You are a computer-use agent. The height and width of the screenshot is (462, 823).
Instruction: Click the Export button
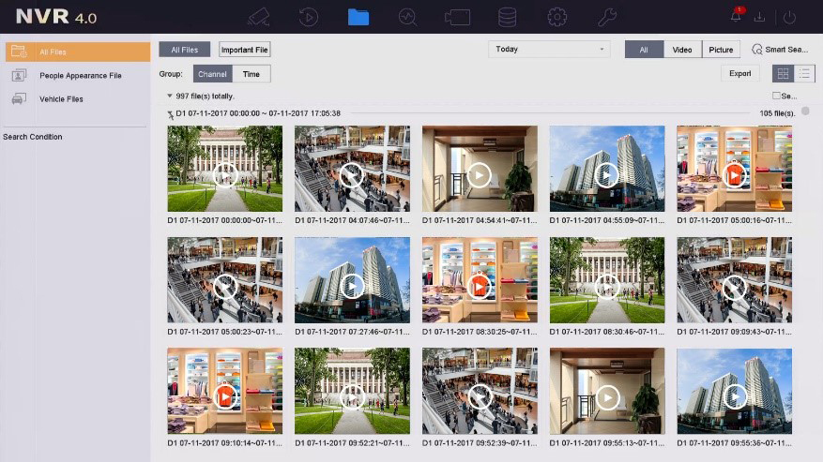point(739,73)
